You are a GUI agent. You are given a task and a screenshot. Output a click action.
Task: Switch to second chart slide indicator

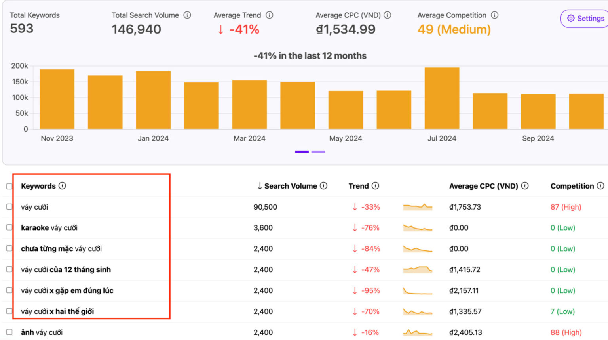click(318, 152)
